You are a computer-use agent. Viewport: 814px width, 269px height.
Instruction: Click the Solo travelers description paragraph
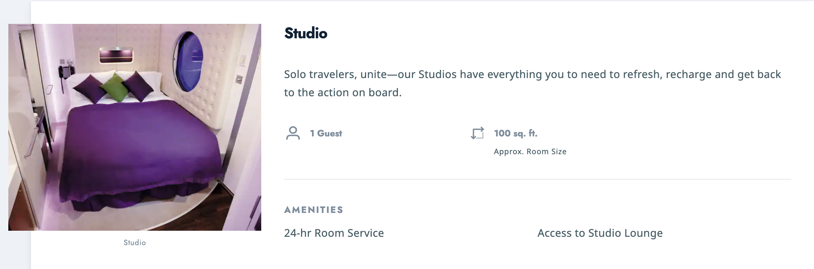pos(533,83)
